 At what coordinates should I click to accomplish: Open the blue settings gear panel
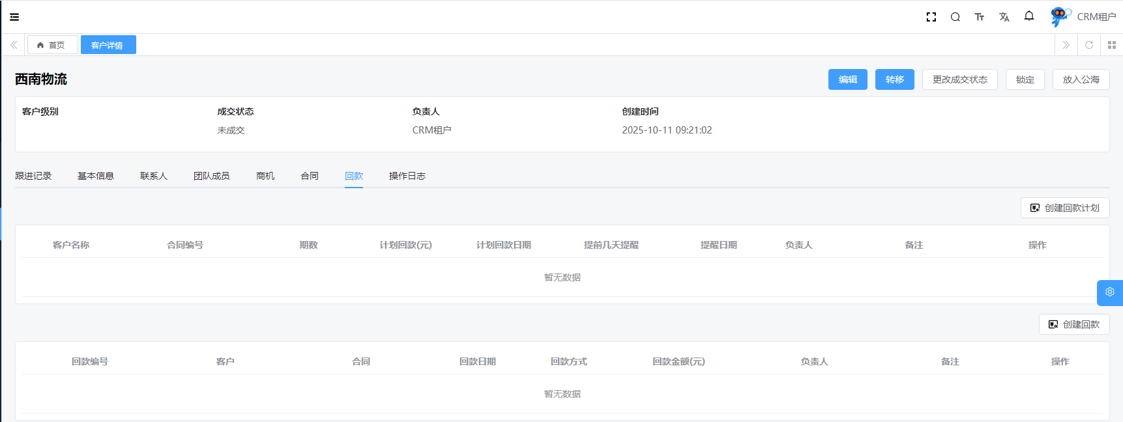pos(1109,292)
